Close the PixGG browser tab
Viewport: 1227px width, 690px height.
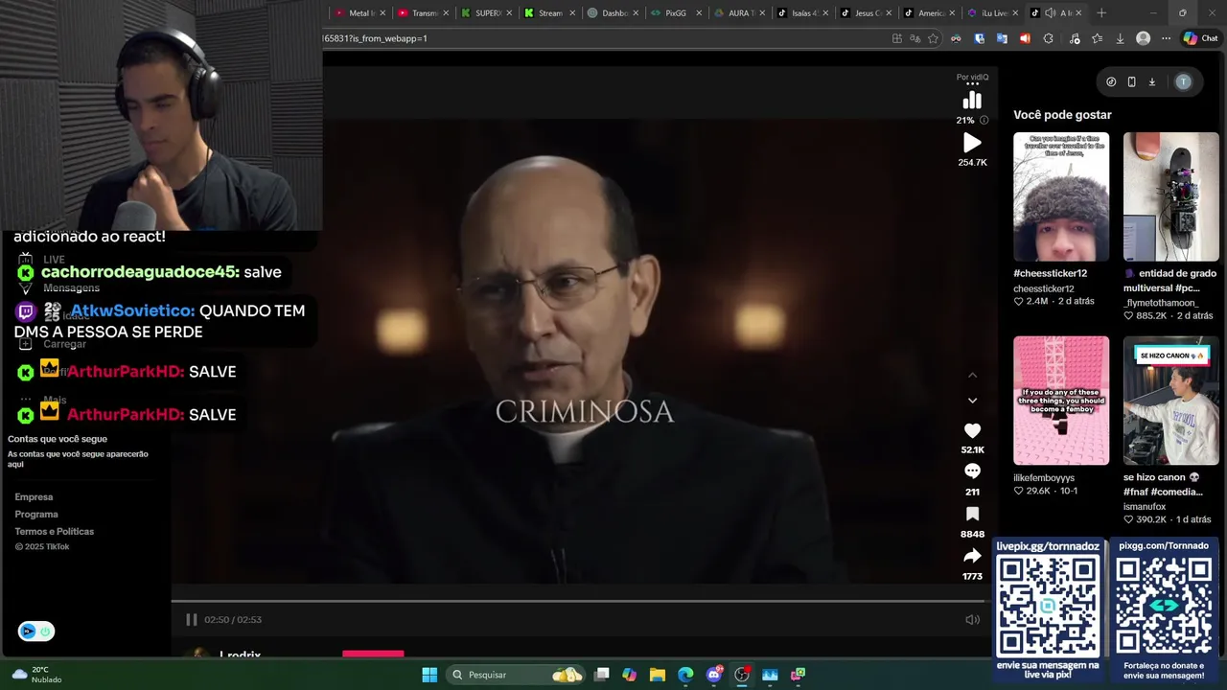coord(699,13)
